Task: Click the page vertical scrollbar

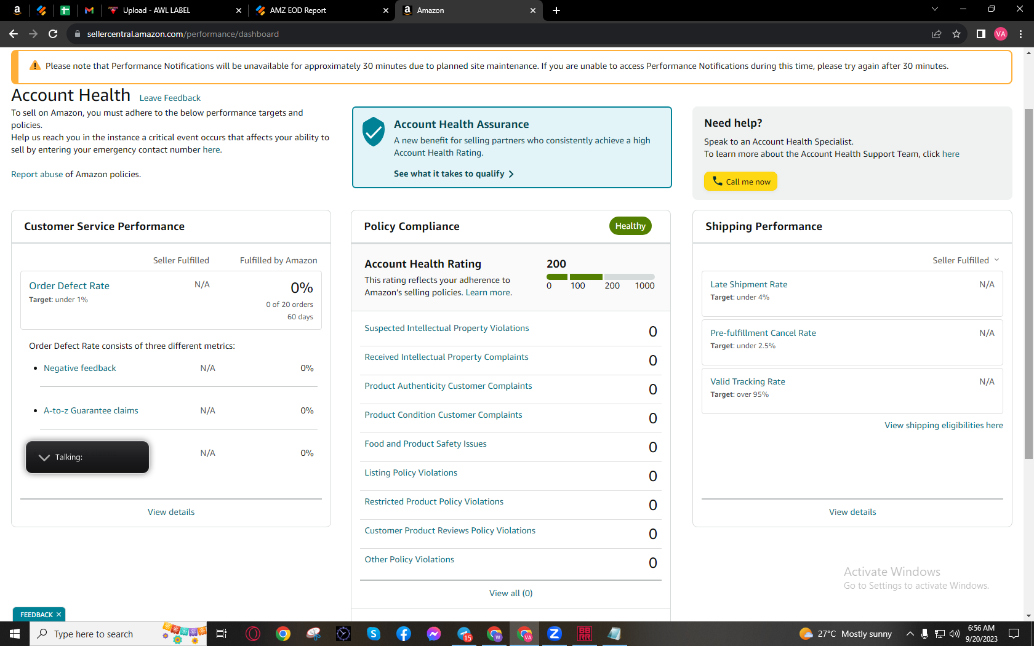Action: [x=1028, y=283]
